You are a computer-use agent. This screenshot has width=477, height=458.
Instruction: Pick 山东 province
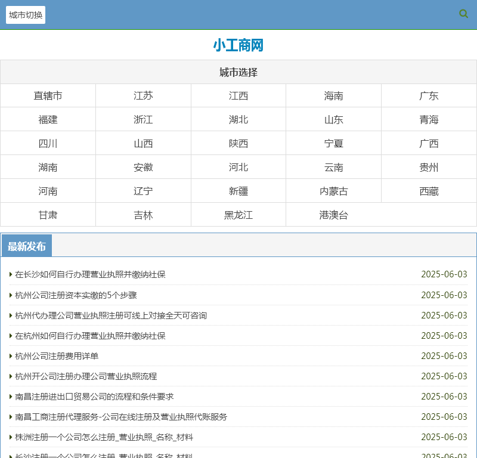click(333, 120)
